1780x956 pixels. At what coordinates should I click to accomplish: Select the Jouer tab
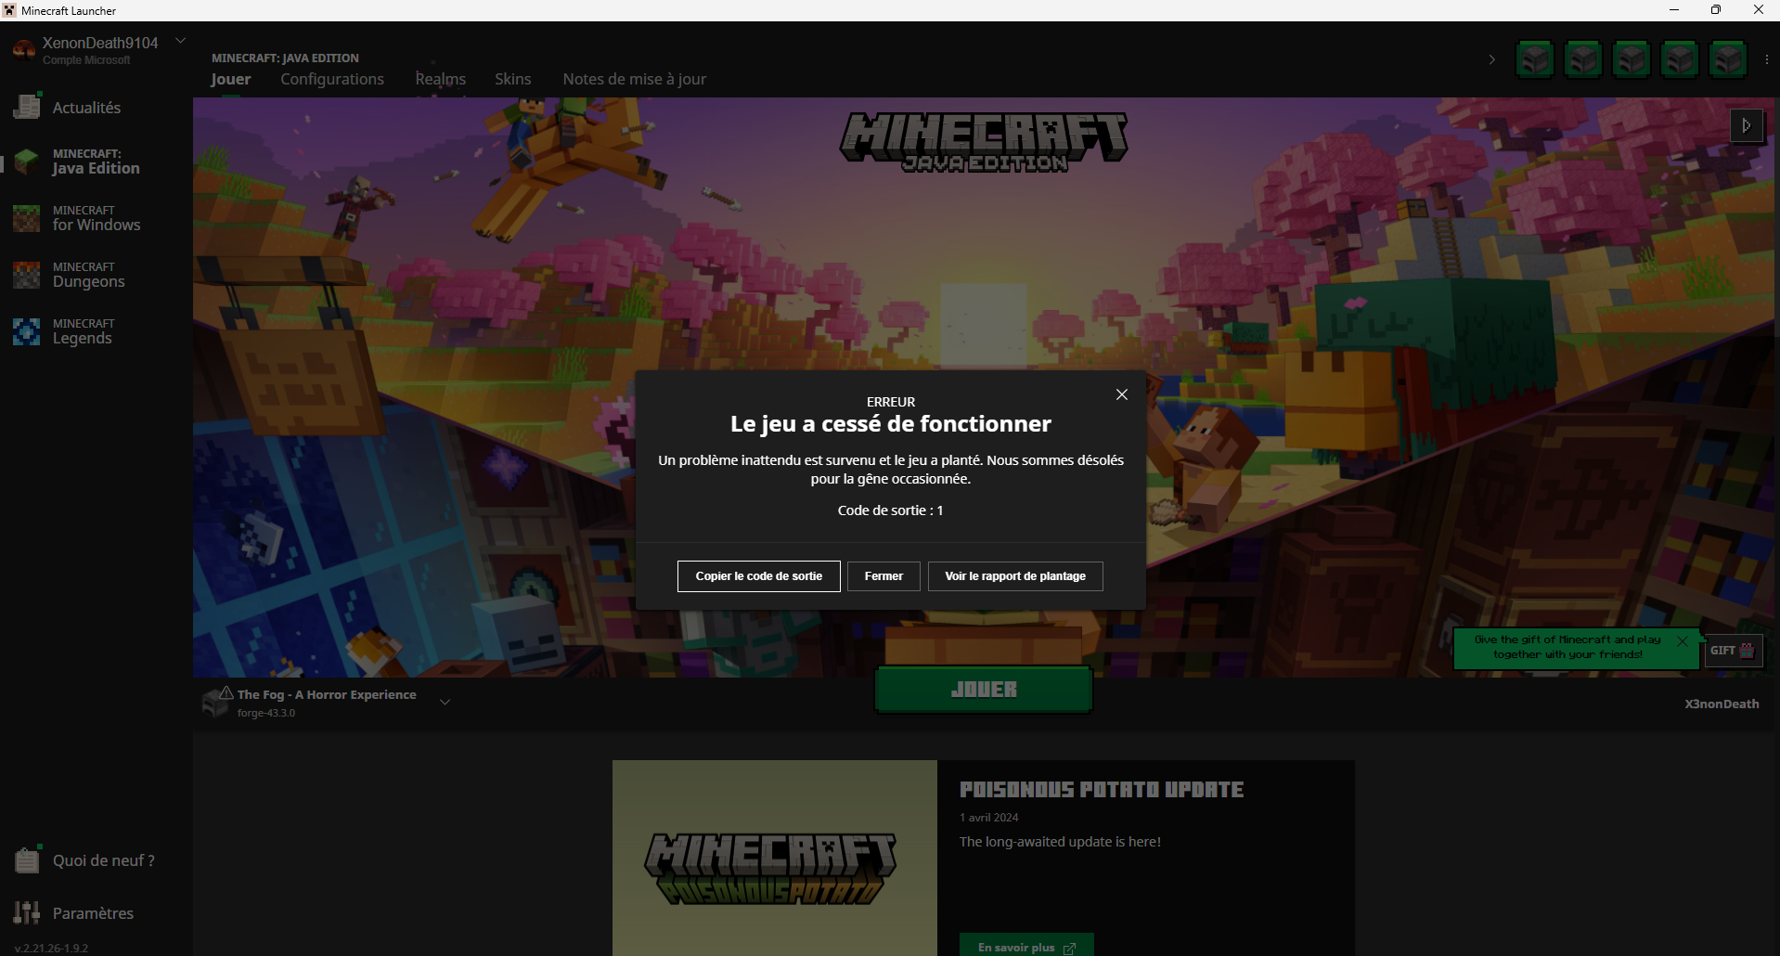[x=230, y=79]
